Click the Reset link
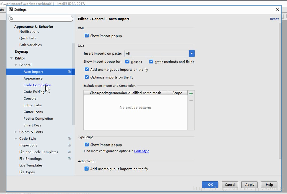287x194 pixels. pos(274,19)
